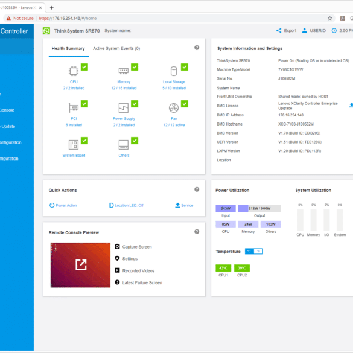The width and height of the screenshot is (353, 353).
Task: Click the 212W / 900W output power bar
Action: click(259, 208)
